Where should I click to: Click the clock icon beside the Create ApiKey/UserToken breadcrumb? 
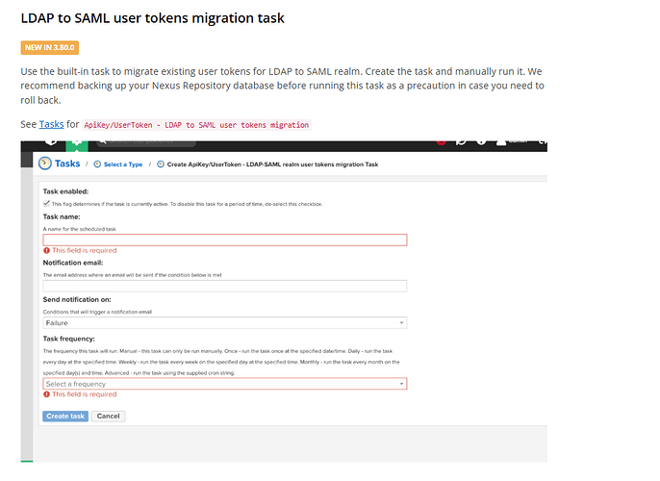(x=161, y=165)
